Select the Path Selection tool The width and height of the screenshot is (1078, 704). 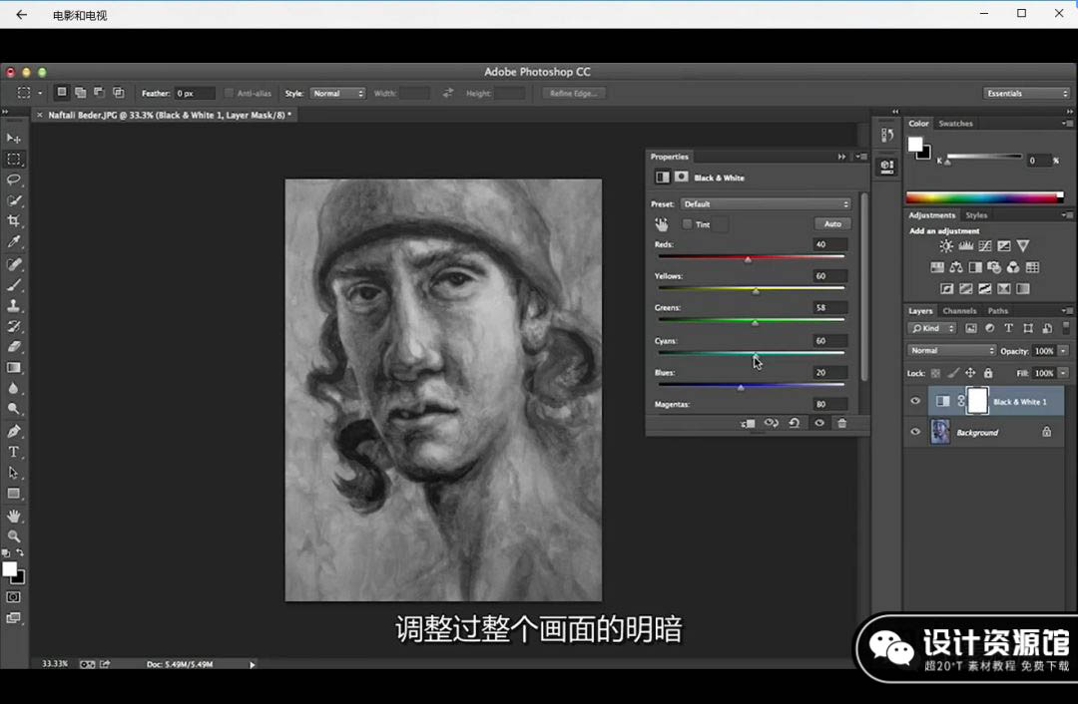click(x=14, y=473)
